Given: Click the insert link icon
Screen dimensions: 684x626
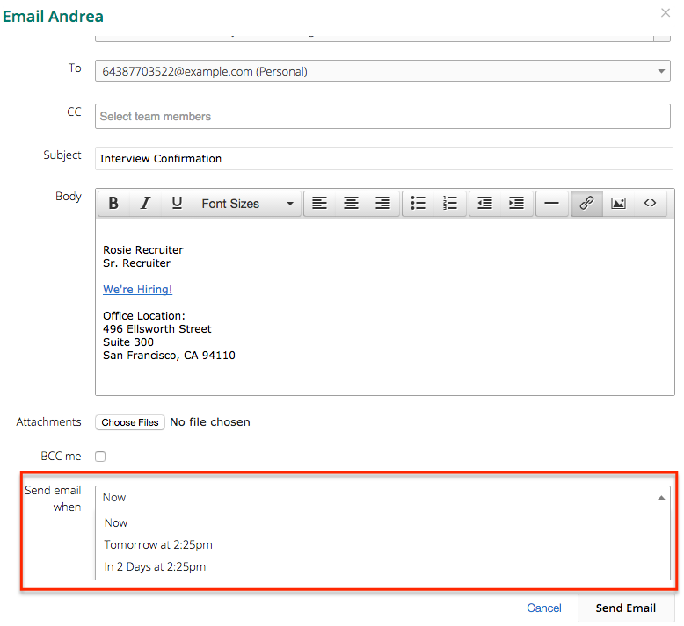Looking at the screenshot, I should point(586,204).
